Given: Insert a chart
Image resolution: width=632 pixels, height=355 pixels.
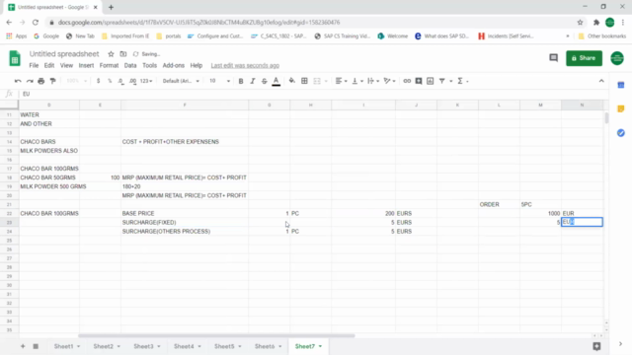Looking at the screenshot, I should click(431, 81).
